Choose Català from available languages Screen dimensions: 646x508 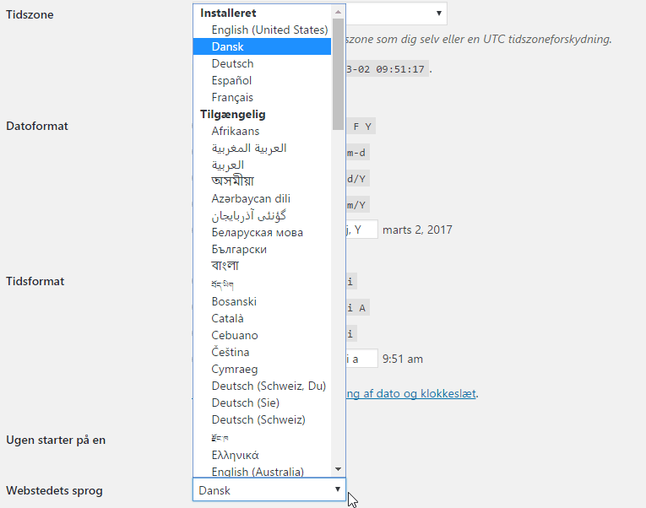tap(227, 318)
